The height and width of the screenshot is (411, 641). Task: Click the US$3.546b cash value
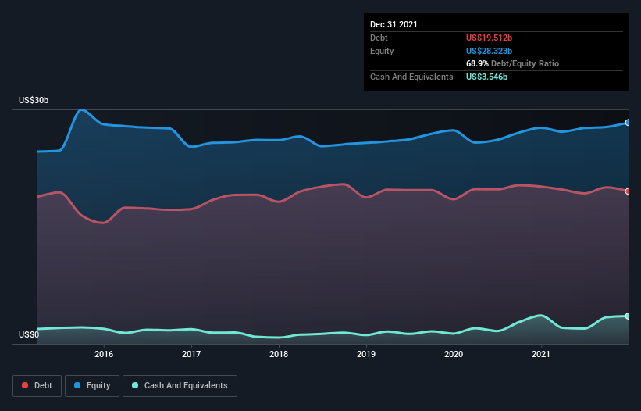point(487,77)
